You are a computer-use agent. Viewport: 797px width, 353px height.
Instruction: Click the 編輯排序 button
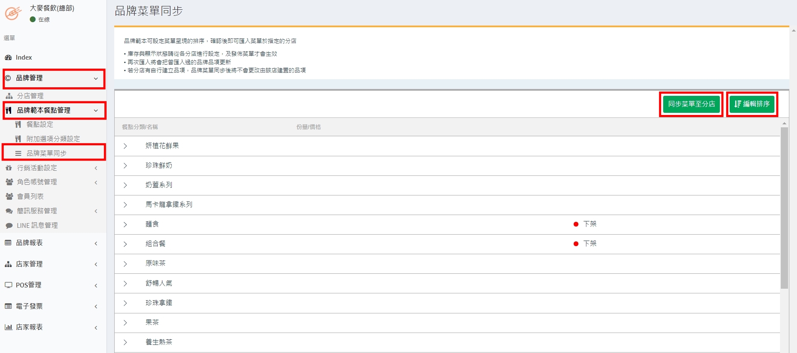(752, 104)
